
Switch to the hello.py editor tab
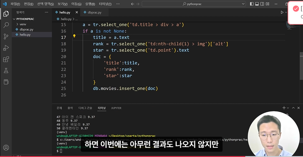click(65, 12)
